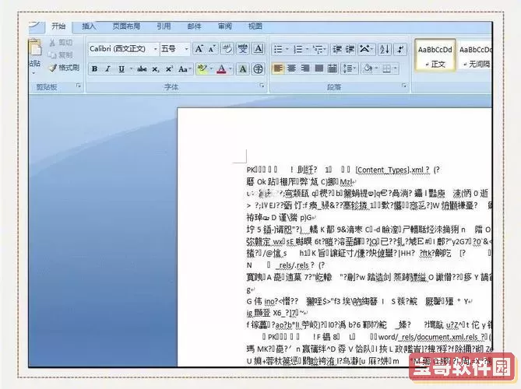Select the 邮件 (Mailings) tab
521x389 pixels.
click(195, 26)
